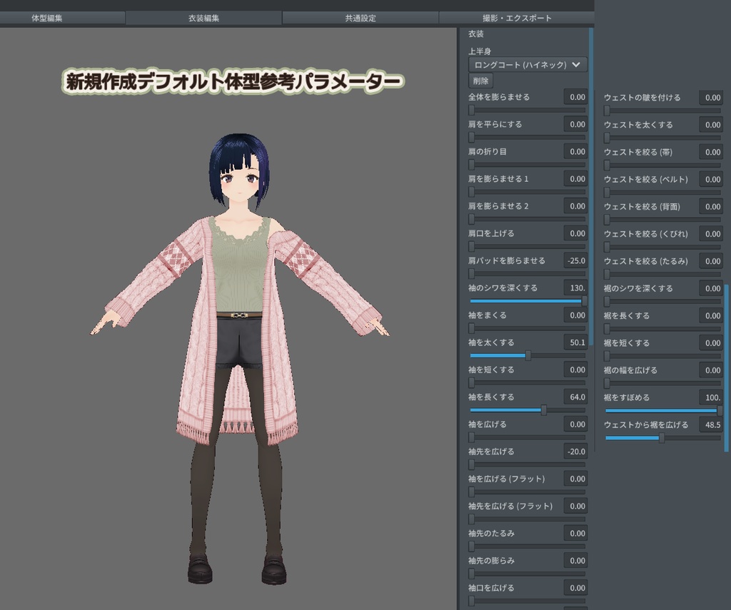Edit the 袖先を広げる value showing -20.0

575,451
